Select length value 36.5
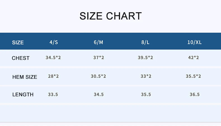Image resolution: width=221 pixels, height=126 pixels. [x=195, y=94]
